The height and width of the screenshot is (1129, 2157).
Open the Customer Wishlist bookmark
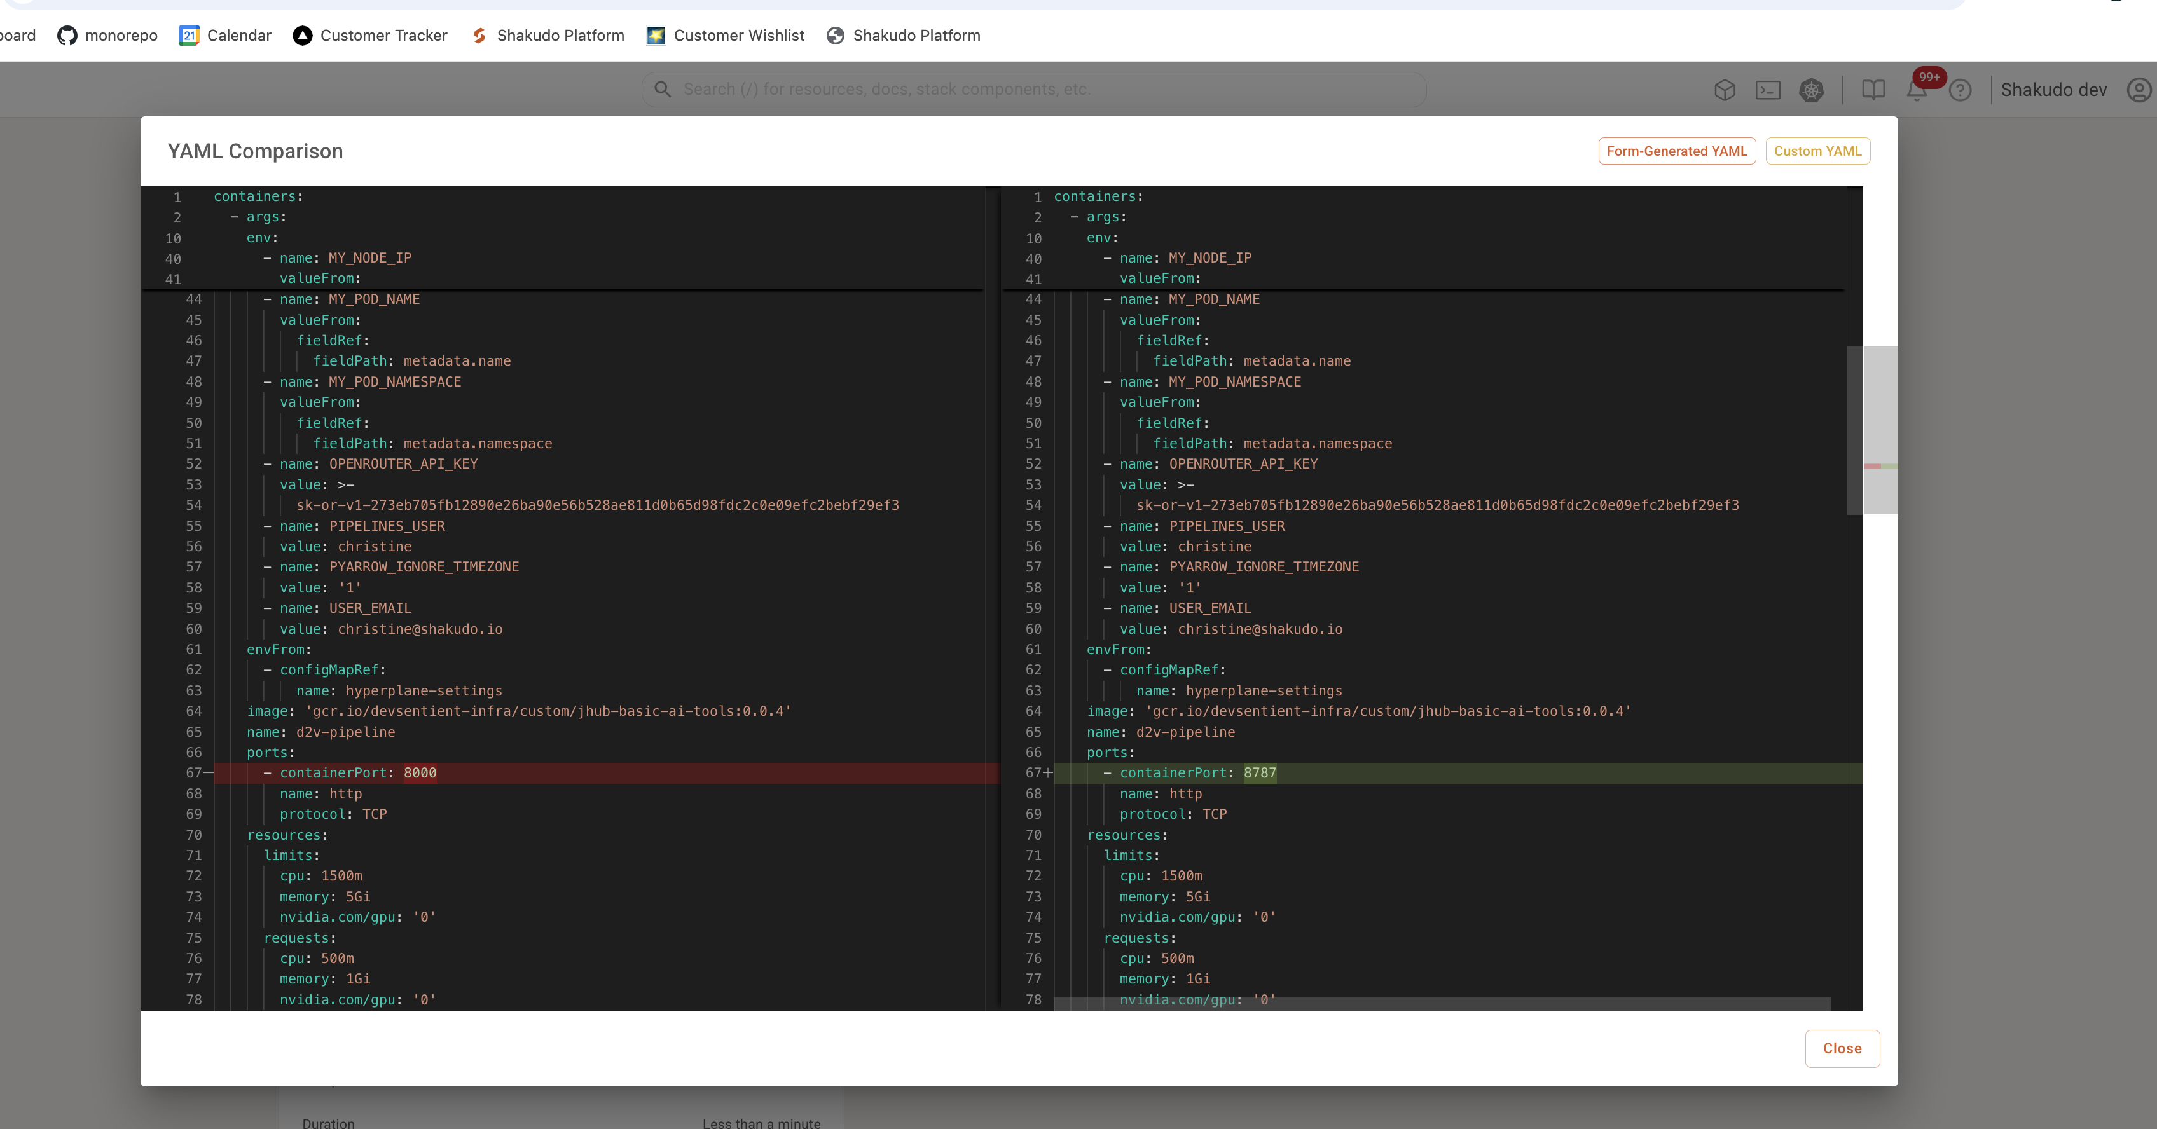click(725, 35)
